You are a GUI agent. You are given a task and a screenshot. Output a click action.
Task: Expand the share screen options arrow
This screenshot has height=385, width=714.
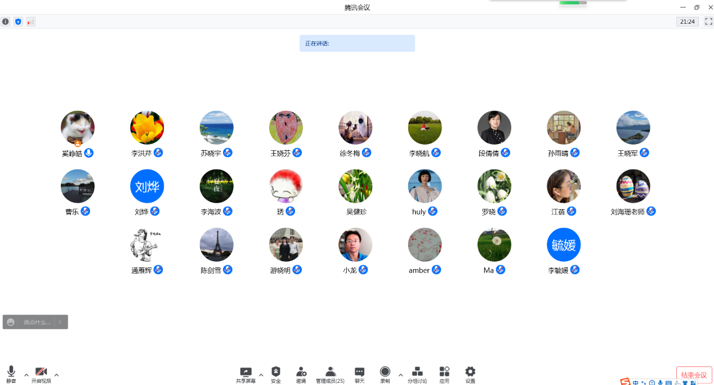point(261,375)
